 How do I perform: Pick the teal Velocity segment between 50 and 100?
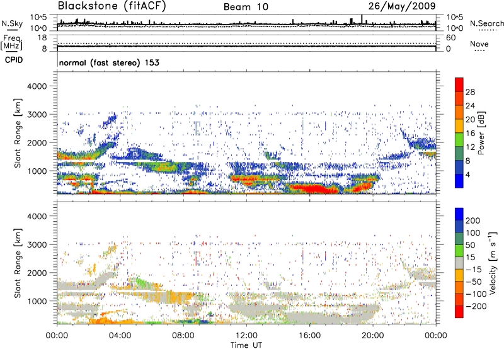[x=459, y=239]
